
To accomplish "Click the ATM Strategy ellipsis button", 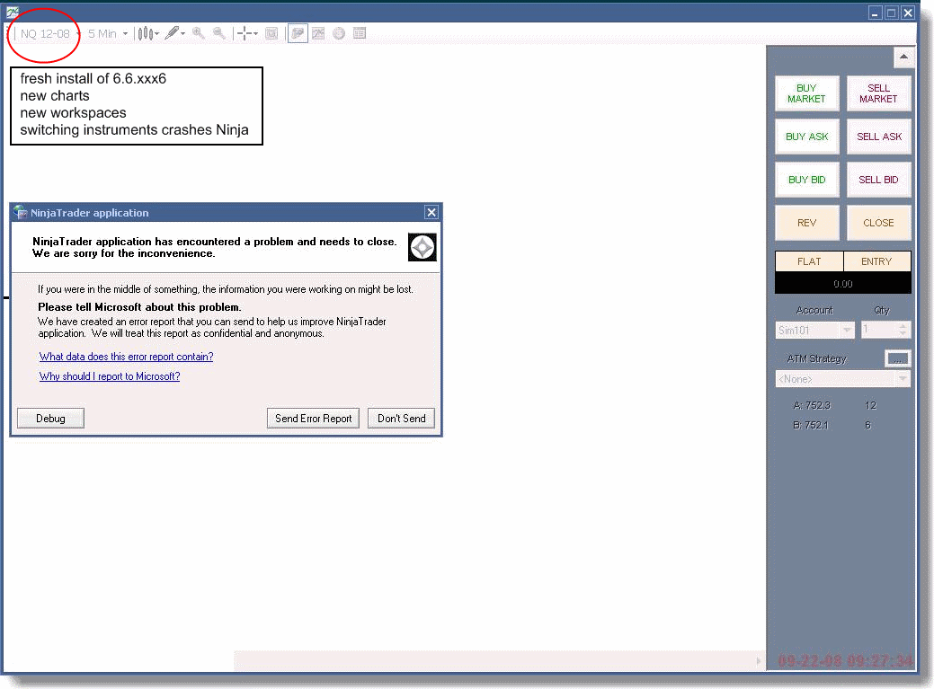I will [898, 358].
